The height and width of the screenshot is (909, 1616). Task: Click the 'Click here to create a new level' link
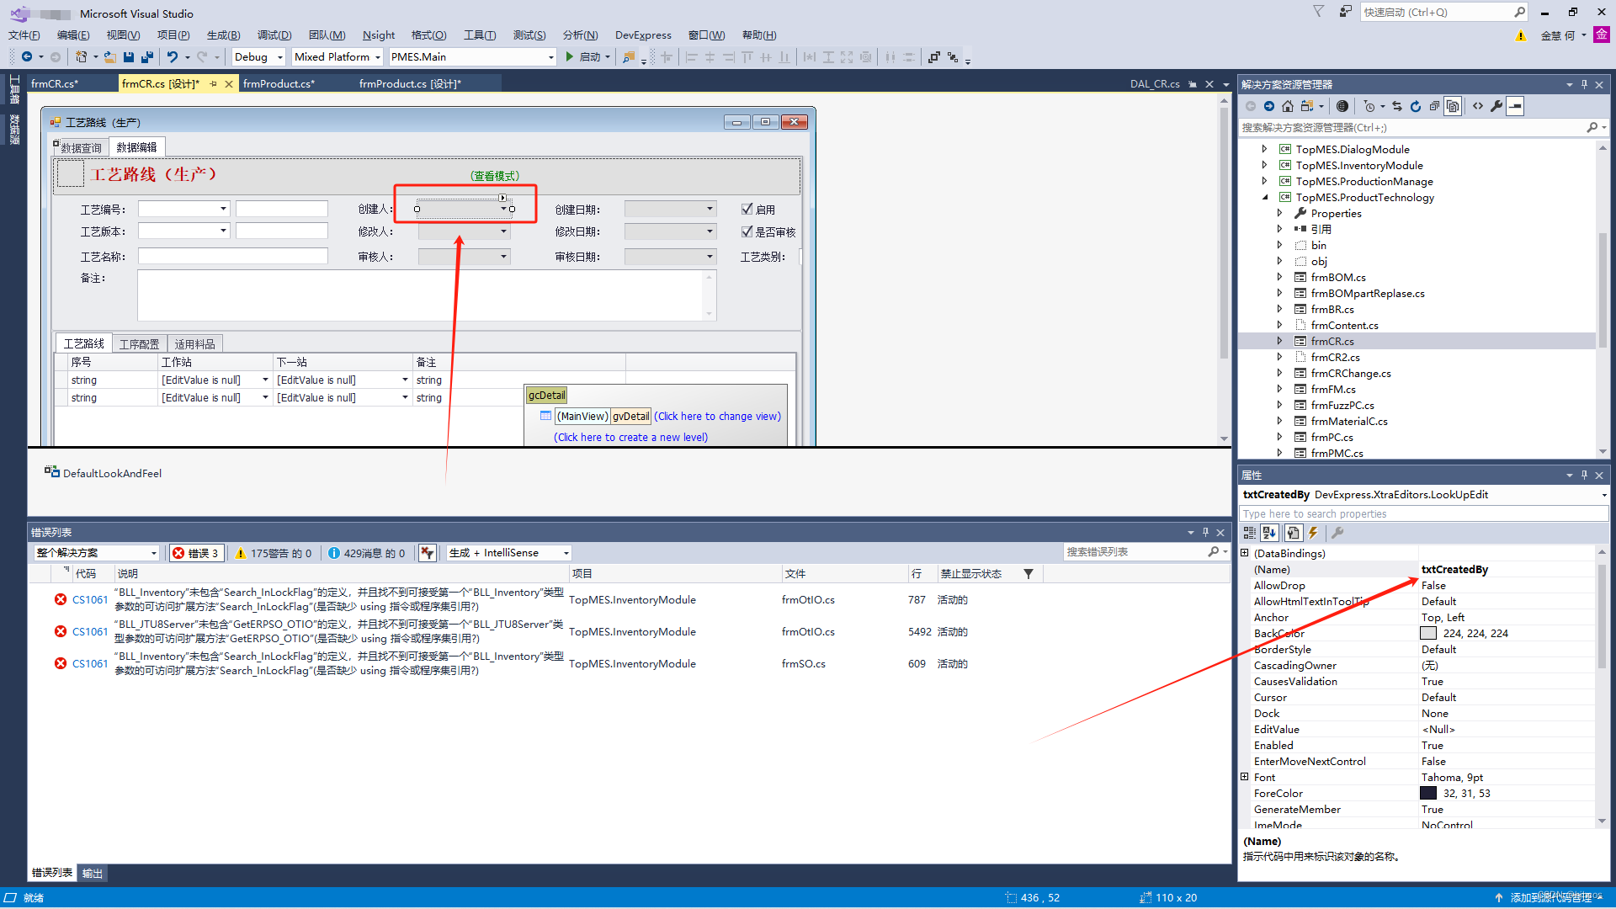pos(630,437)
